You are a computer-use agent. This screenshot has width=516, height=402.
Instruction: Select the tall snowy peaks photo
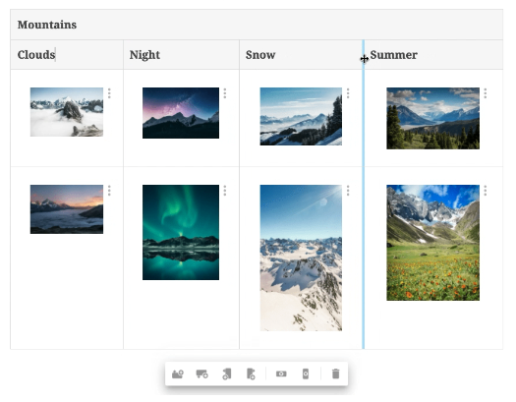(301, 258)
